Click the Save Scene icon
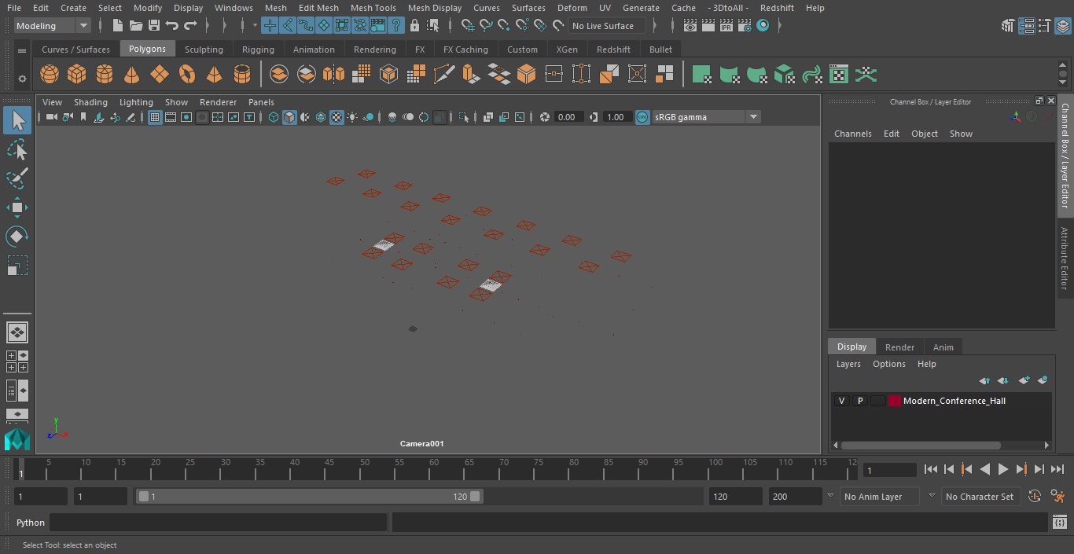The width and height of the screenshot is (1074, 554). 154,26
